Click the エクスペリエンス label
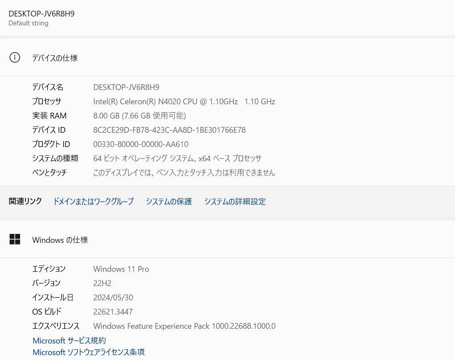This screenshot has height=360, width=455. [x=56, y=326]
